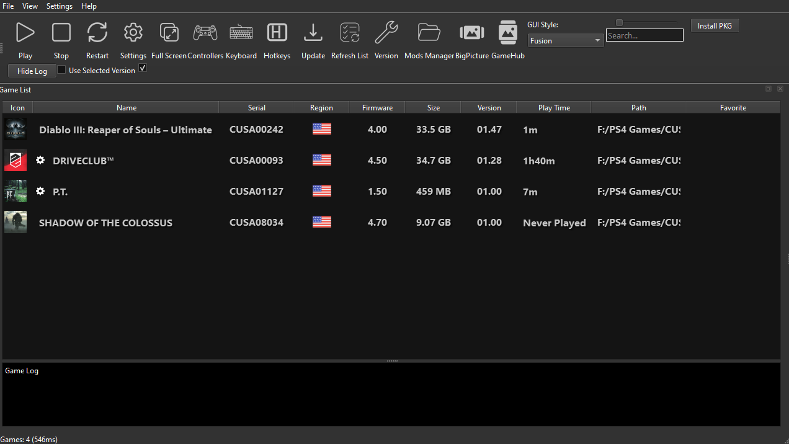
Task: Open the Mods Manager folder icon
Action: pyautogui.click(x=429, y=32)
